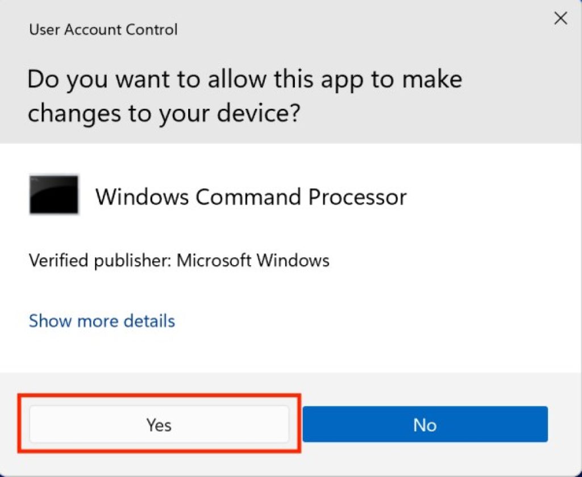Deny the app by pressing No
The image size is (582, 477).
425,425
